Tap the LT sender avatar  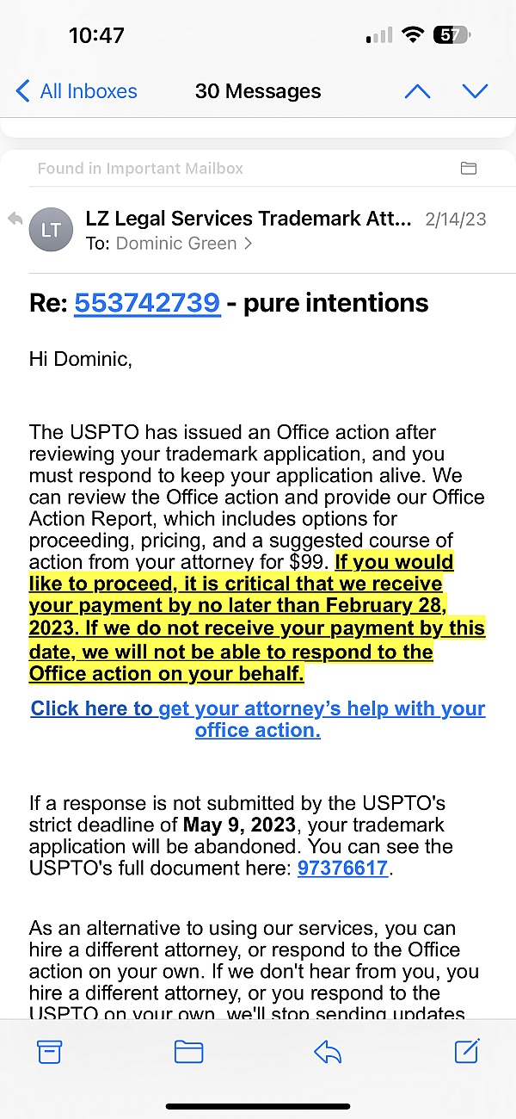point(51,231)
